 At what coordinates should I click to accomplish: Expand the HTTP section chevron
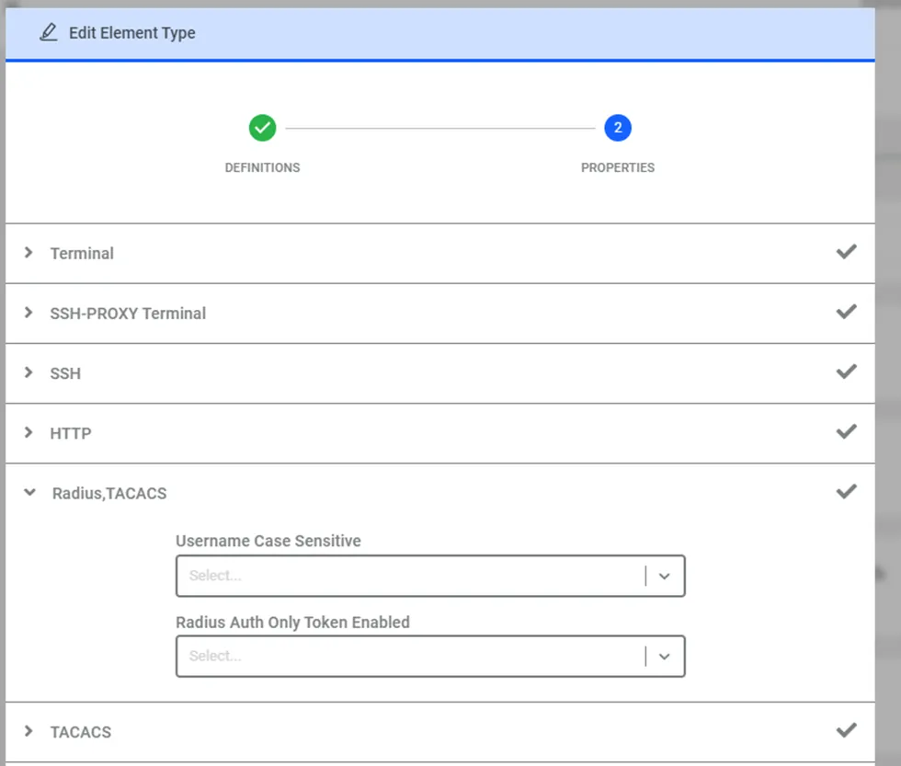[x=29, y=432]
